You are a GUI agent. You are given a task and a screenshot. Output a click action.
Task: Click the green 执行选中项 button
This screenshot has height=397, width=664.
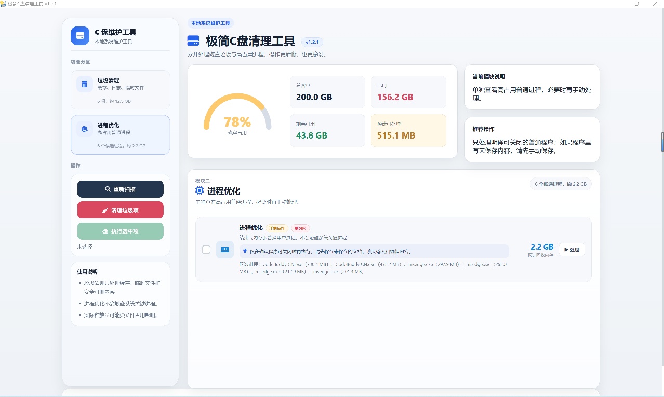tap(121, 231)
